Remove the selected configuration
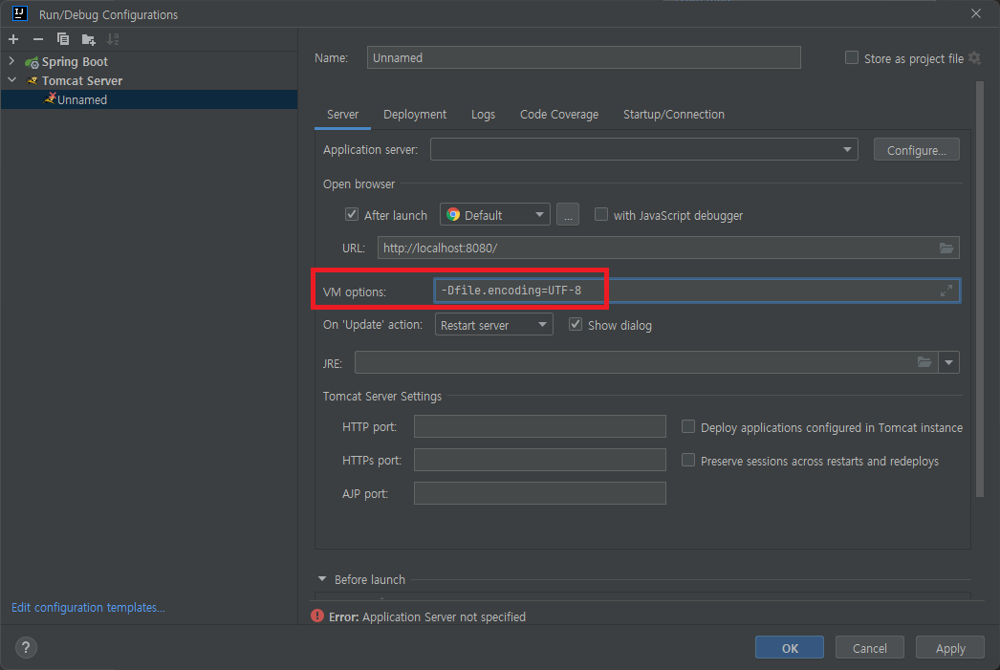This screenshot has height=670, width=1000. coord(38,39)
